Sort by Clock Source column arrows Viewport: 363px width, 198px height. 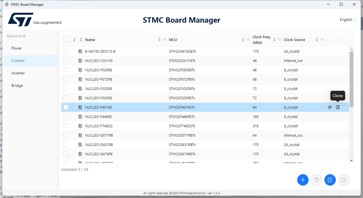click(x=317, y=40)
